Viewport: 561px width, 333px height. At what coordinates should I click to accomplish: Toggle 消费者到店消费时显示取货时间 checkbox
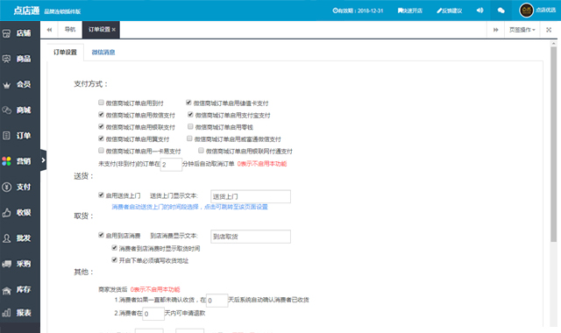tap(115, 247)
